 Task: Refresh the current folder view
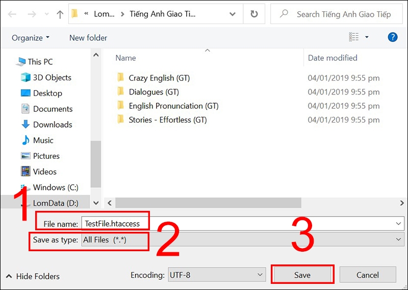point(254,14)
